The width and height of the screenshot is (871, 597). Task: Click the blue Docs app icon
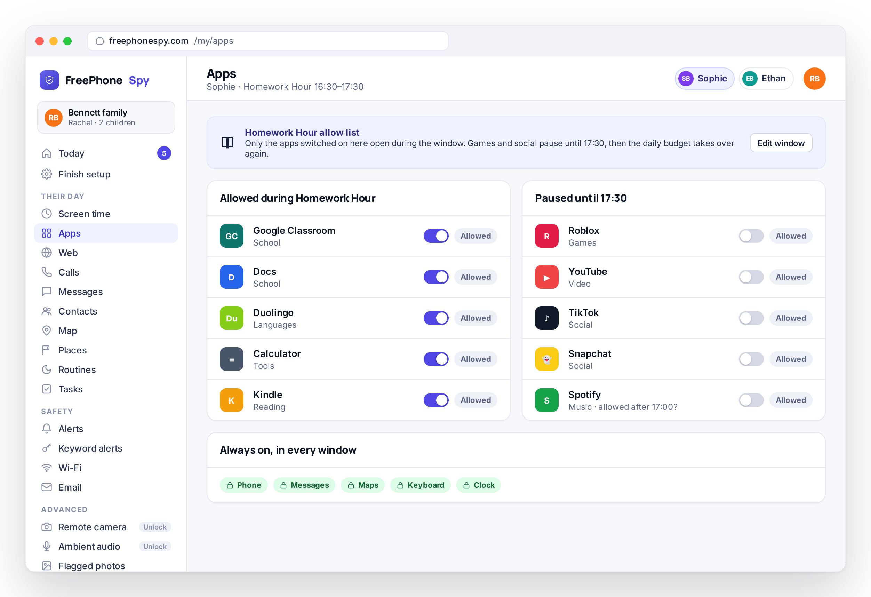[x=232, y=277]
